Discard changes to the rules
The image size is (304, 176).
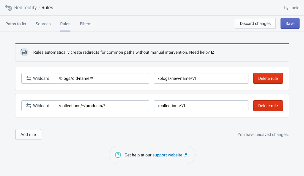[255, 23]
